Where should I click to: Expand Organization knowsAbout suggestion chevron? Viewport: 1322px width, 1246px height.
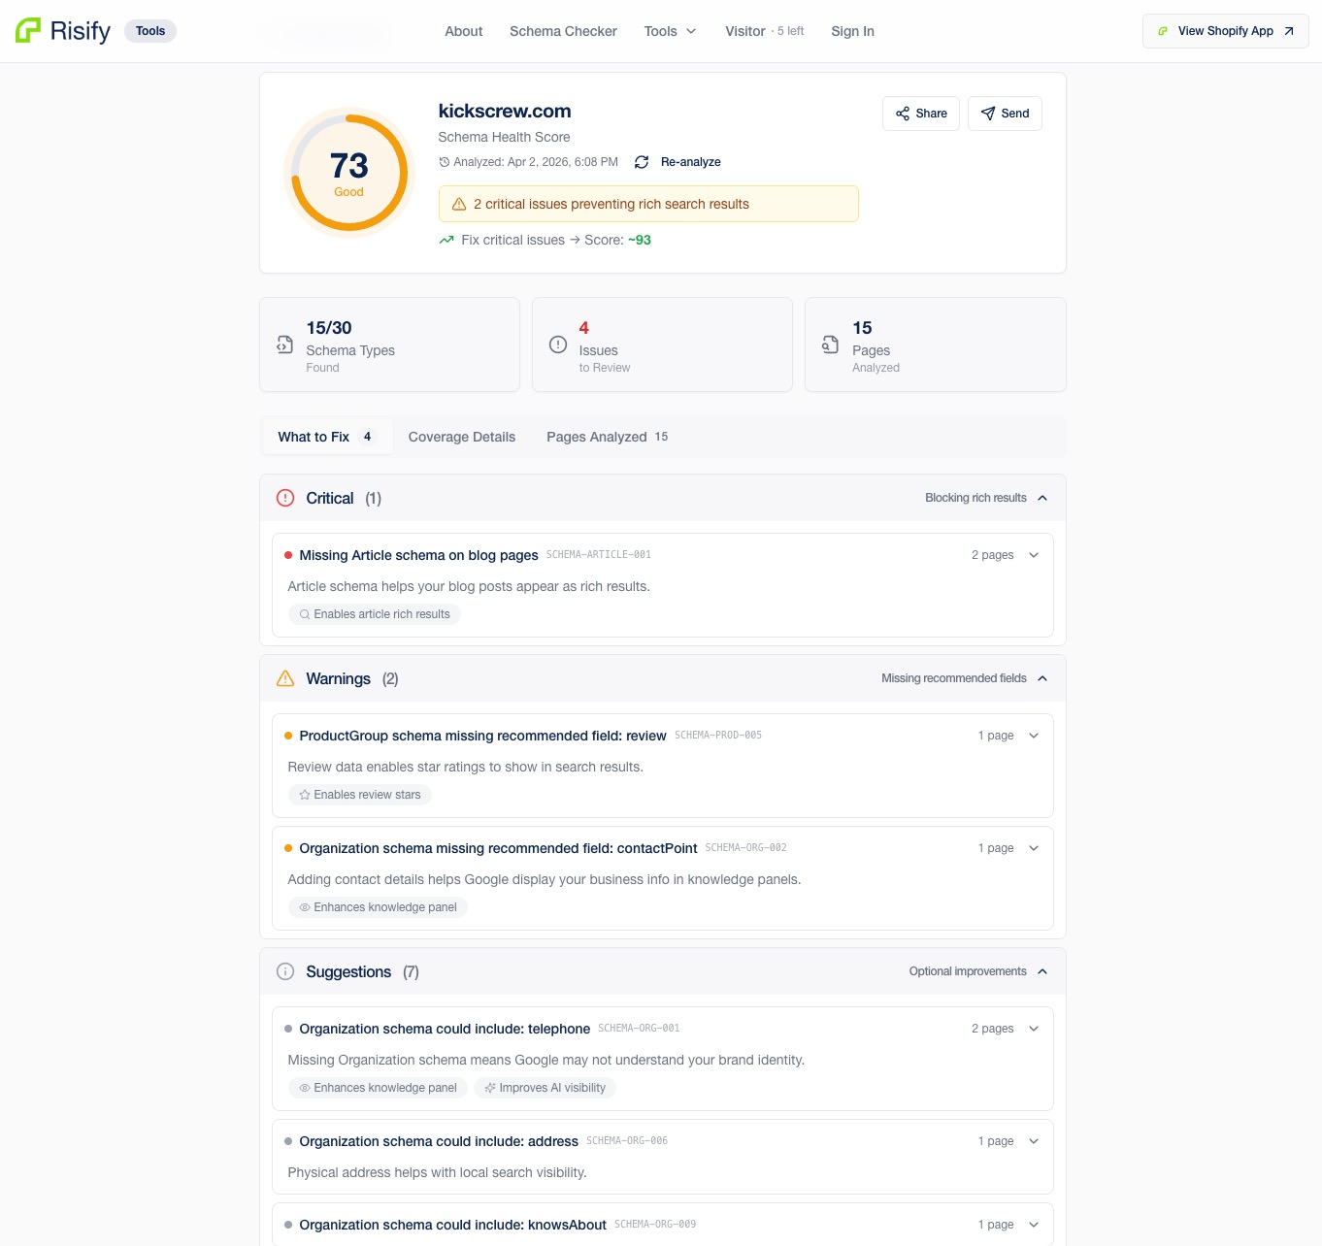click(x=1034, y=1225)
